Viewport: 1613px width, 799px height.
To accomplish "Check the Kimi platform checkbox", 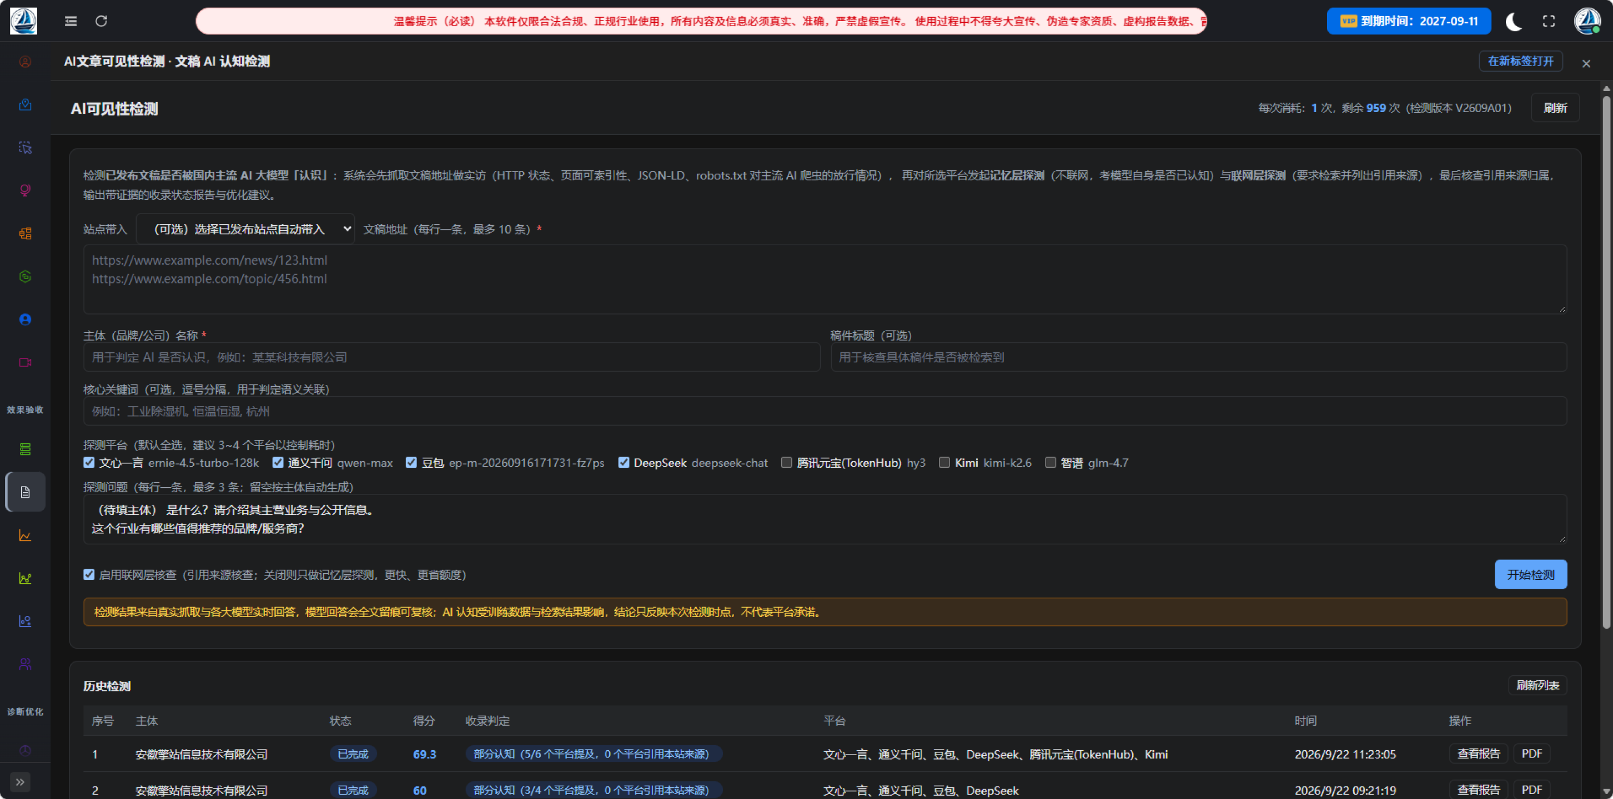I will [944, 462].
